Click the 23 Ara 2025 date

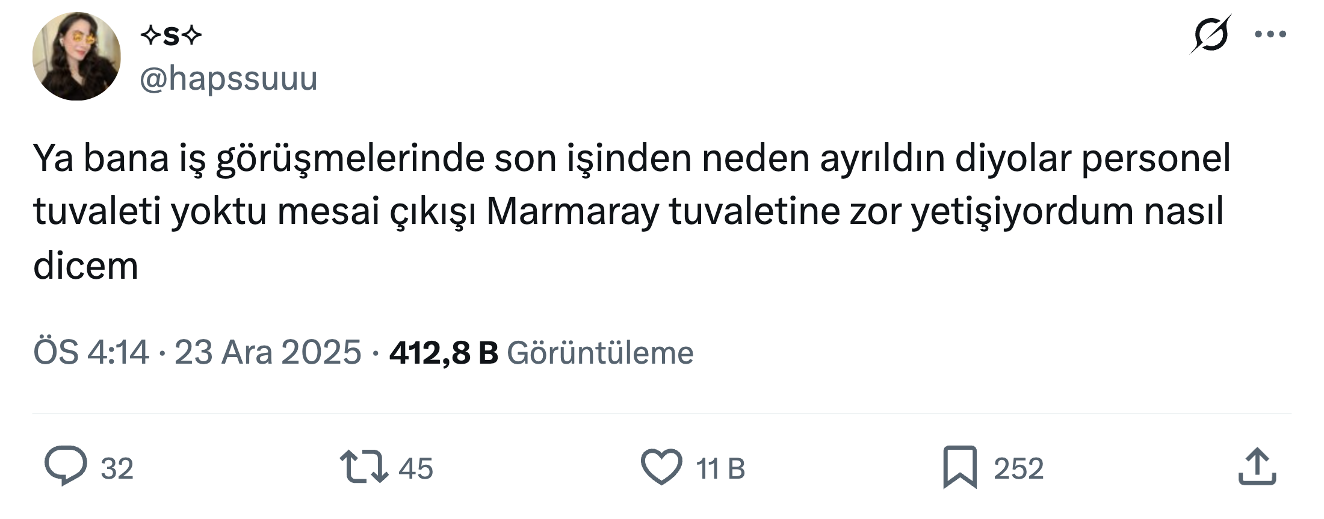coord(267,352)
